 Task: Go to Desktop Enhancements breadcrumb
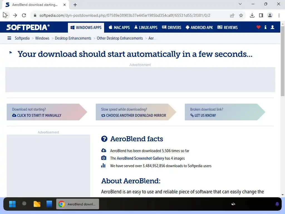point(73,38)
